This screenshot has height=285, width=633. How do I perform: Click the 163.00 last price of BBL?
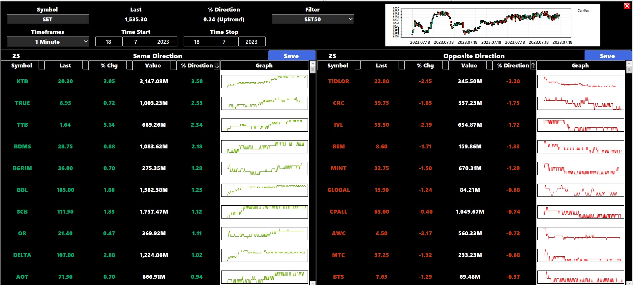[x=65, y=190]
